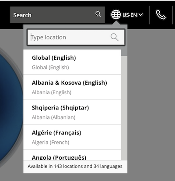This screenshot has width=175, height=181.
Task: Click the Albania (English) subtitle text
Action: click(52, 92)
